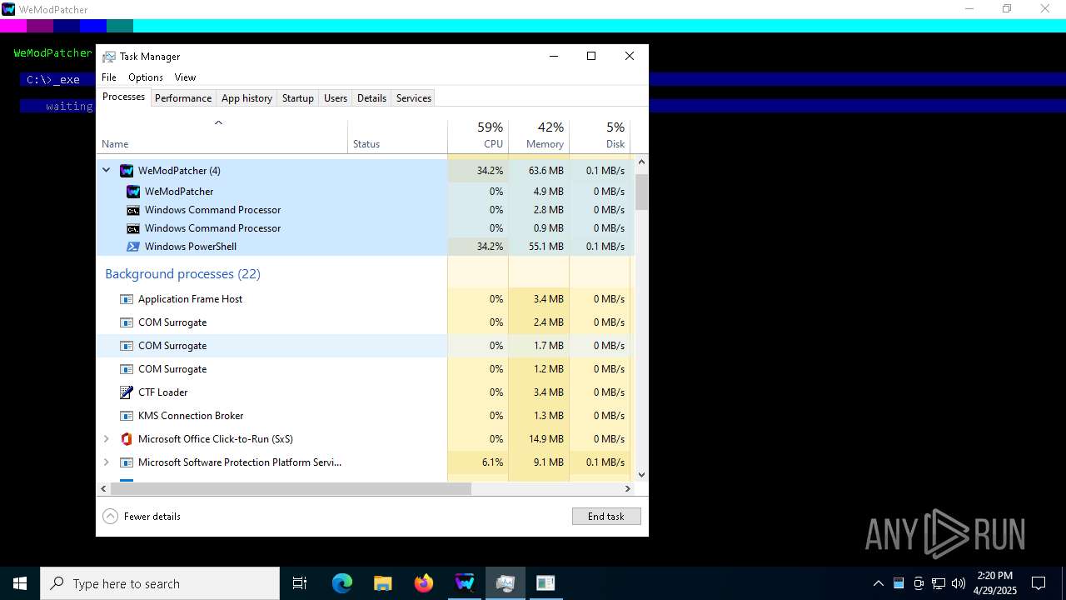Viewport: 1066px width, 600px height.
Task: Click the KMS Connection Broker icon
Action: 127,416
